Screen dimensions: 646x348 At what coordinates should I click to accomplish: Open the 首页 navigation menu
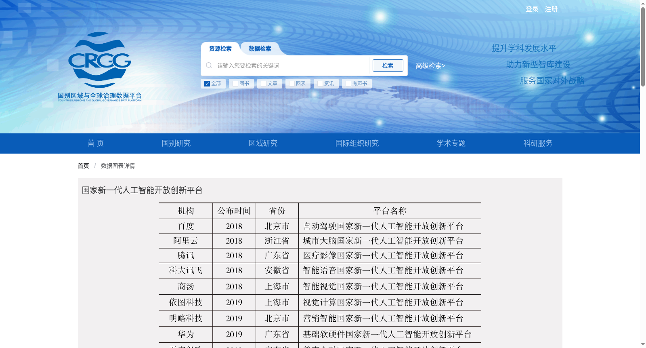[96, 143]
